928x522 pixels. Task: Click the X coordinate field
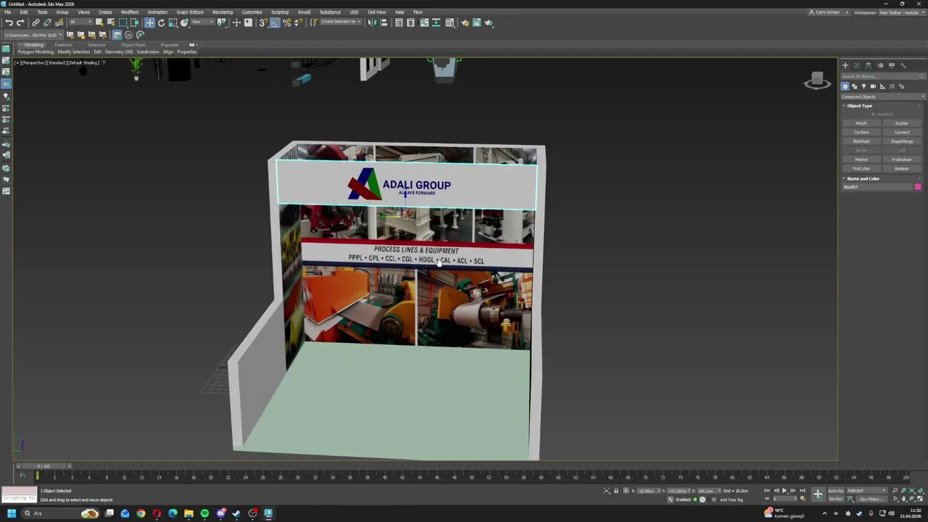647,491
